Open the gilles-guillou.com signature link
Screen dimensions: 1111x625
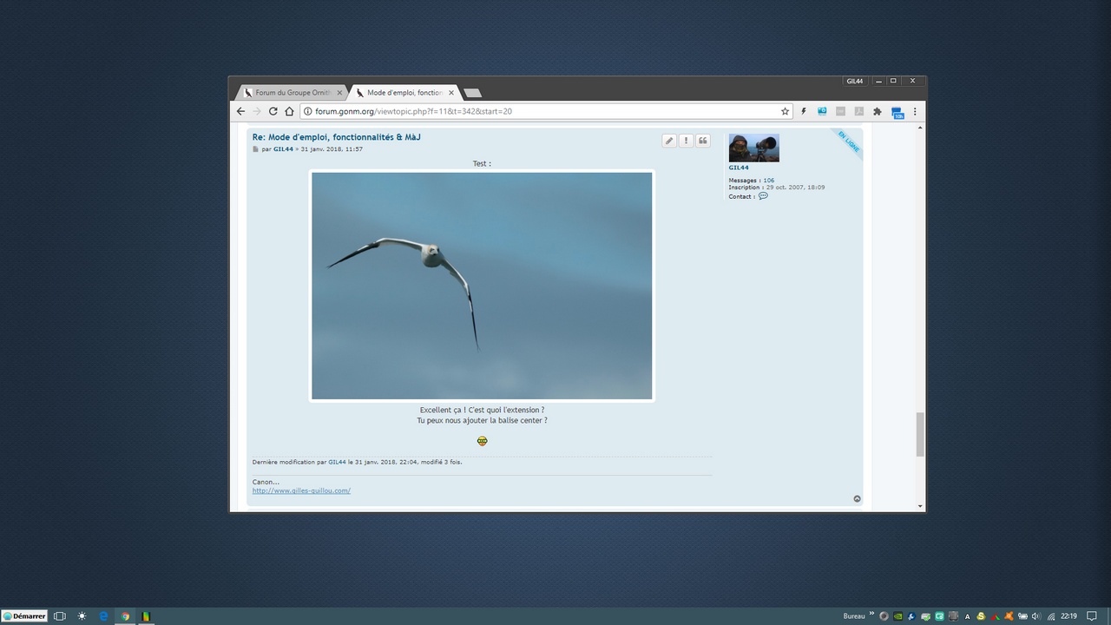click(x=301, y=490)
